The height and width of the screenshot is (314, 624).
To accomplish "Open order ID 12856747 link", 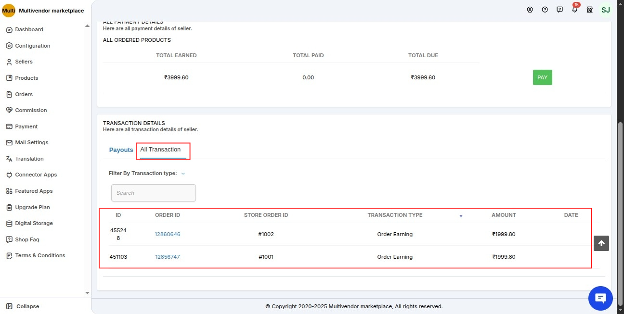I will pyautogui.click(x=168, y=257).
